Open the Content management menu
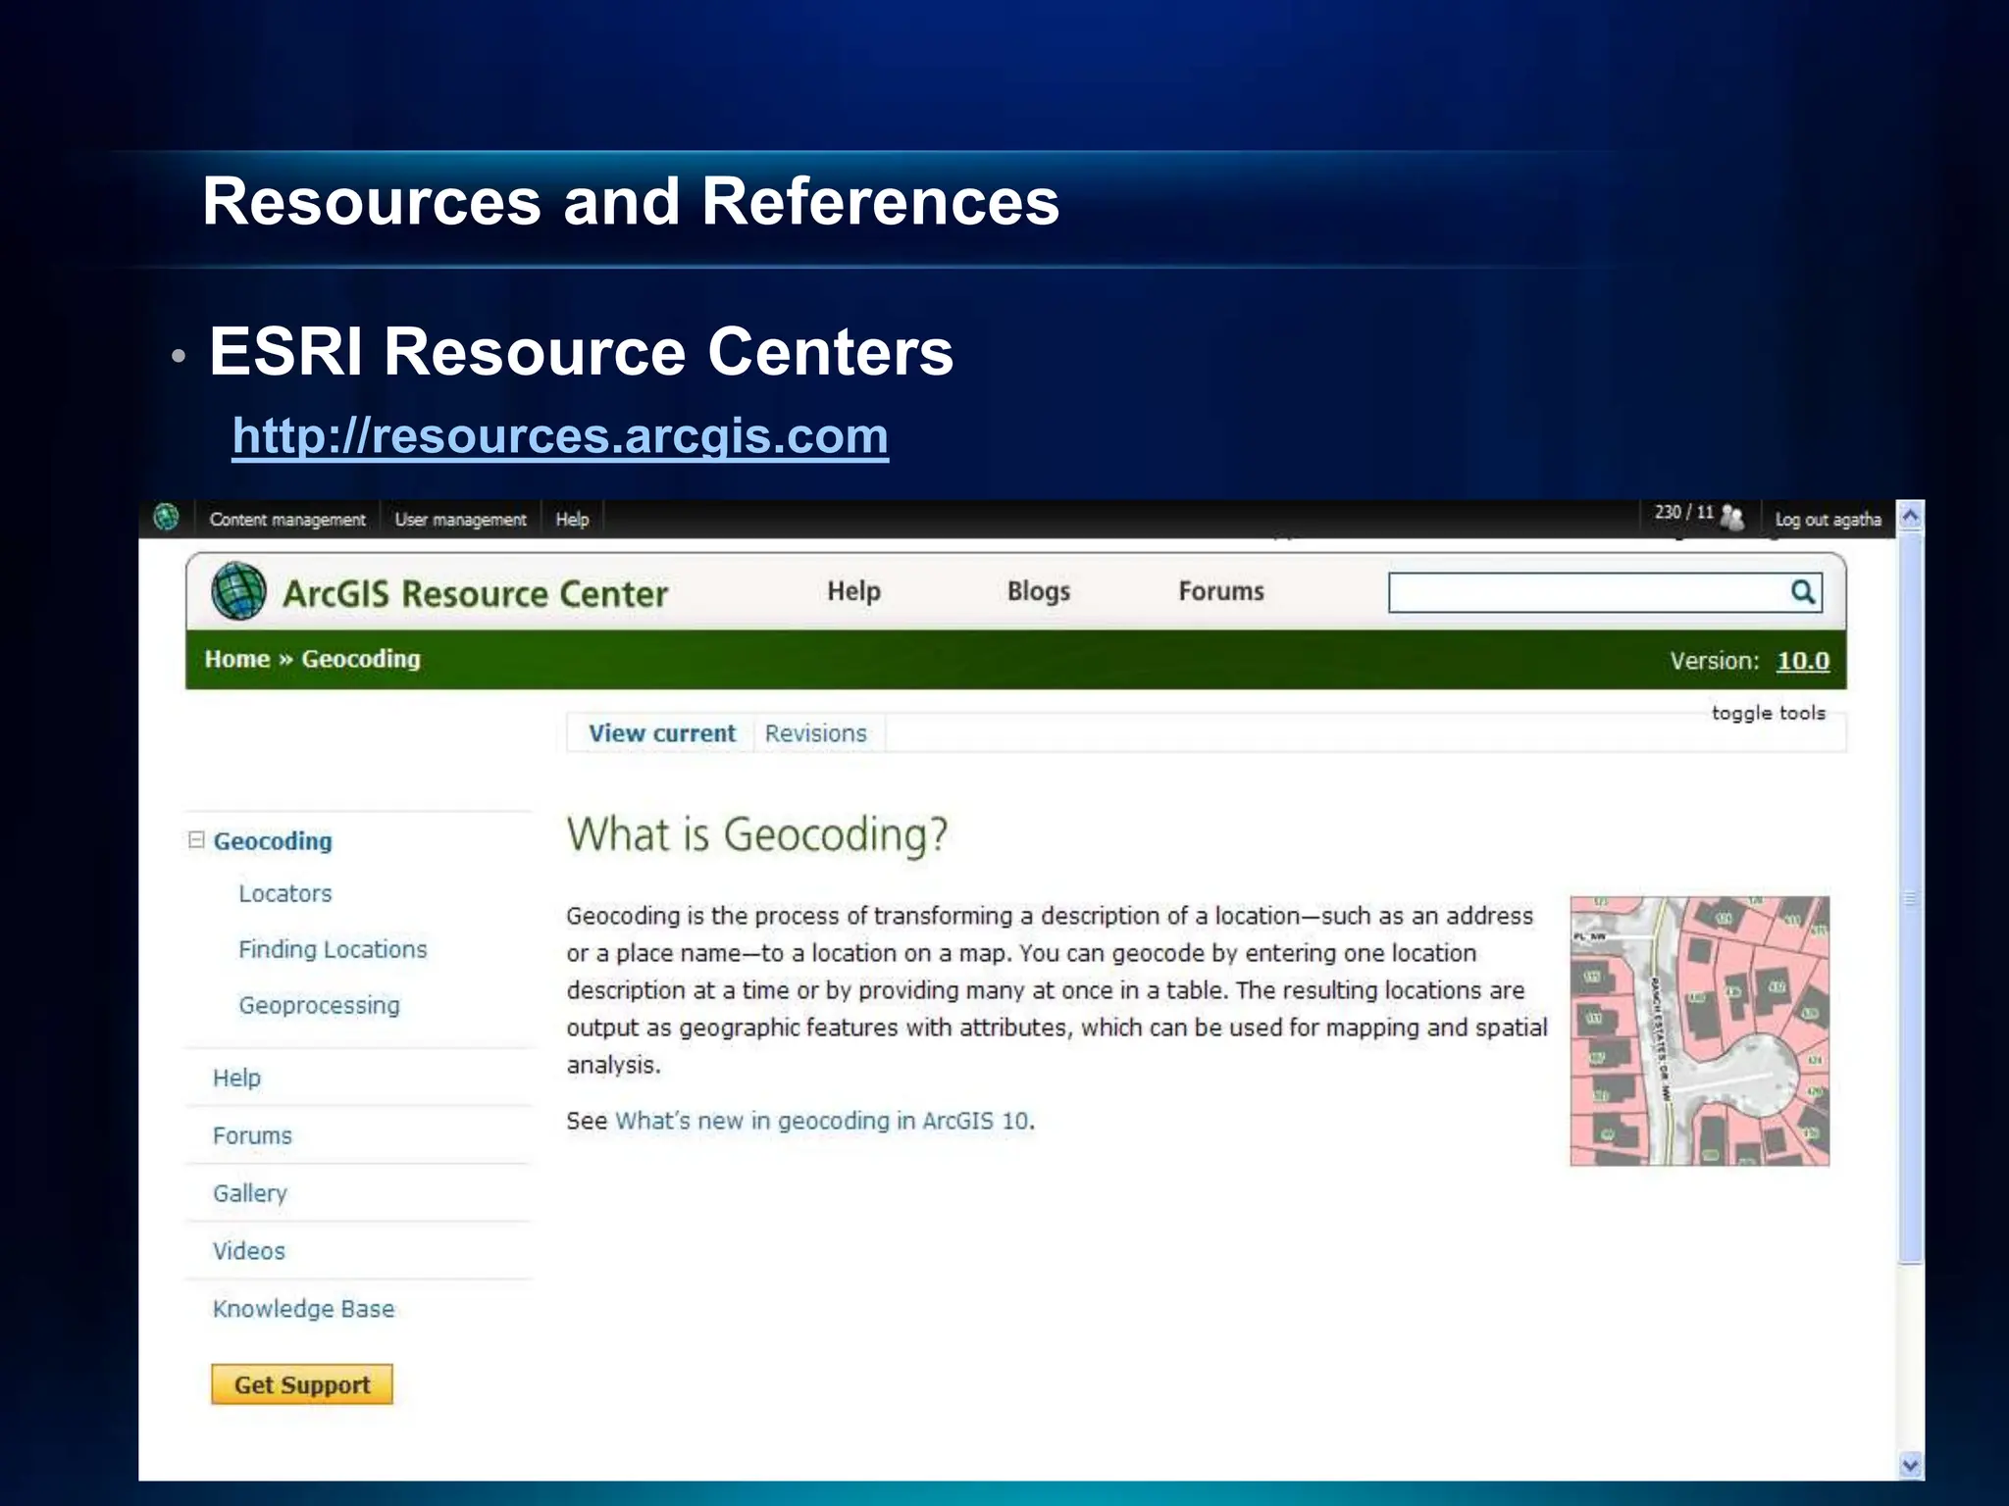2009x1506 pixels. [287, 520]
